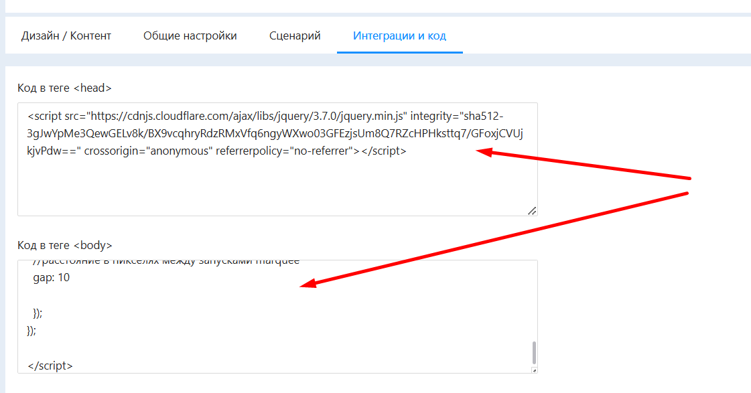Click the closing '</script>' line in body code
The width and height of the screenshot is (751, 393).
pyautogui.click(x=50, y=366)
